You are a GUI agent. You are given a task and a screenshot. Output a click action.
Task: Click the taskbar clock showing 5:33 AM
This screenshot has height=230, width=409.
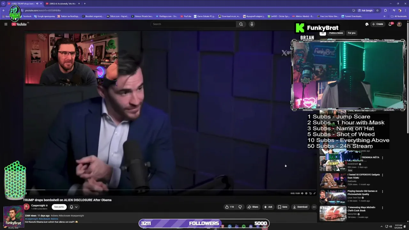click(x=398, y=226)
